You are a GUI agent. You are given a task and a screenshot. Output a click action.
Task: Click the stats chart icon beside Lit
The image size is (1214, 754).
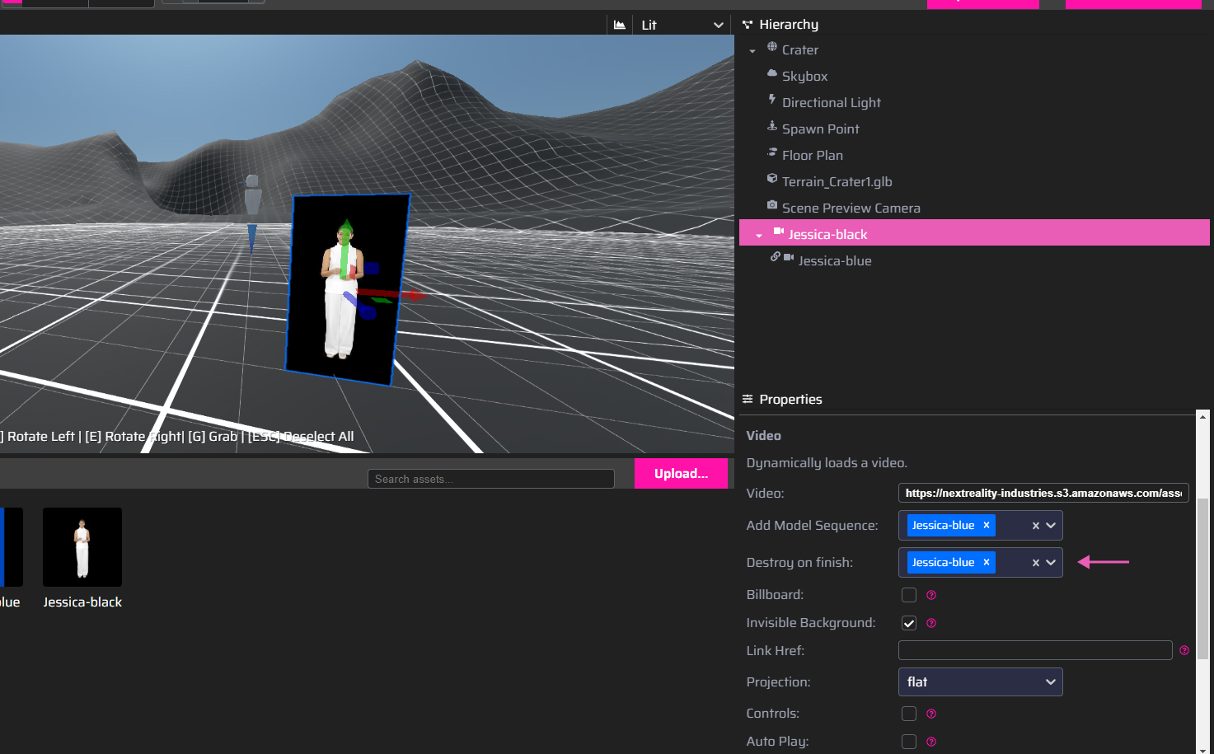tap(620, 25)
